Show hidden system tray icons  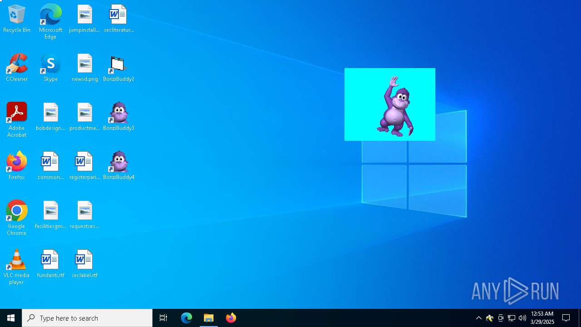pyautogui.click(x=479, y=318)
